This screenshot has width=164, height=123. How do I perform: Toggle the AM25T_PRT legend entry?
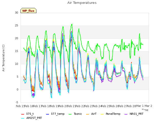point(32,118)
